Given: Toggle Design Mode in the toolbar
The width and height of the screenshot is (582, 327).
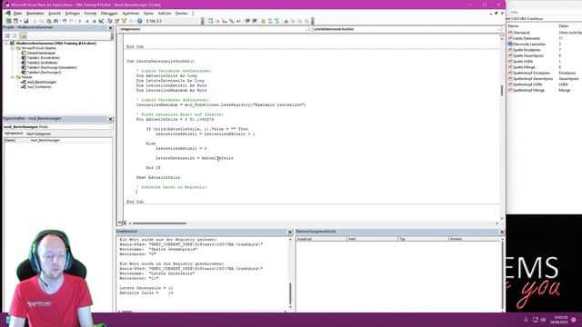Looking at the screenshot, I should (101, 21).
